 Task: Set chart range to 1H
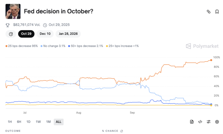pyautogui.click(x=10, y=122)
